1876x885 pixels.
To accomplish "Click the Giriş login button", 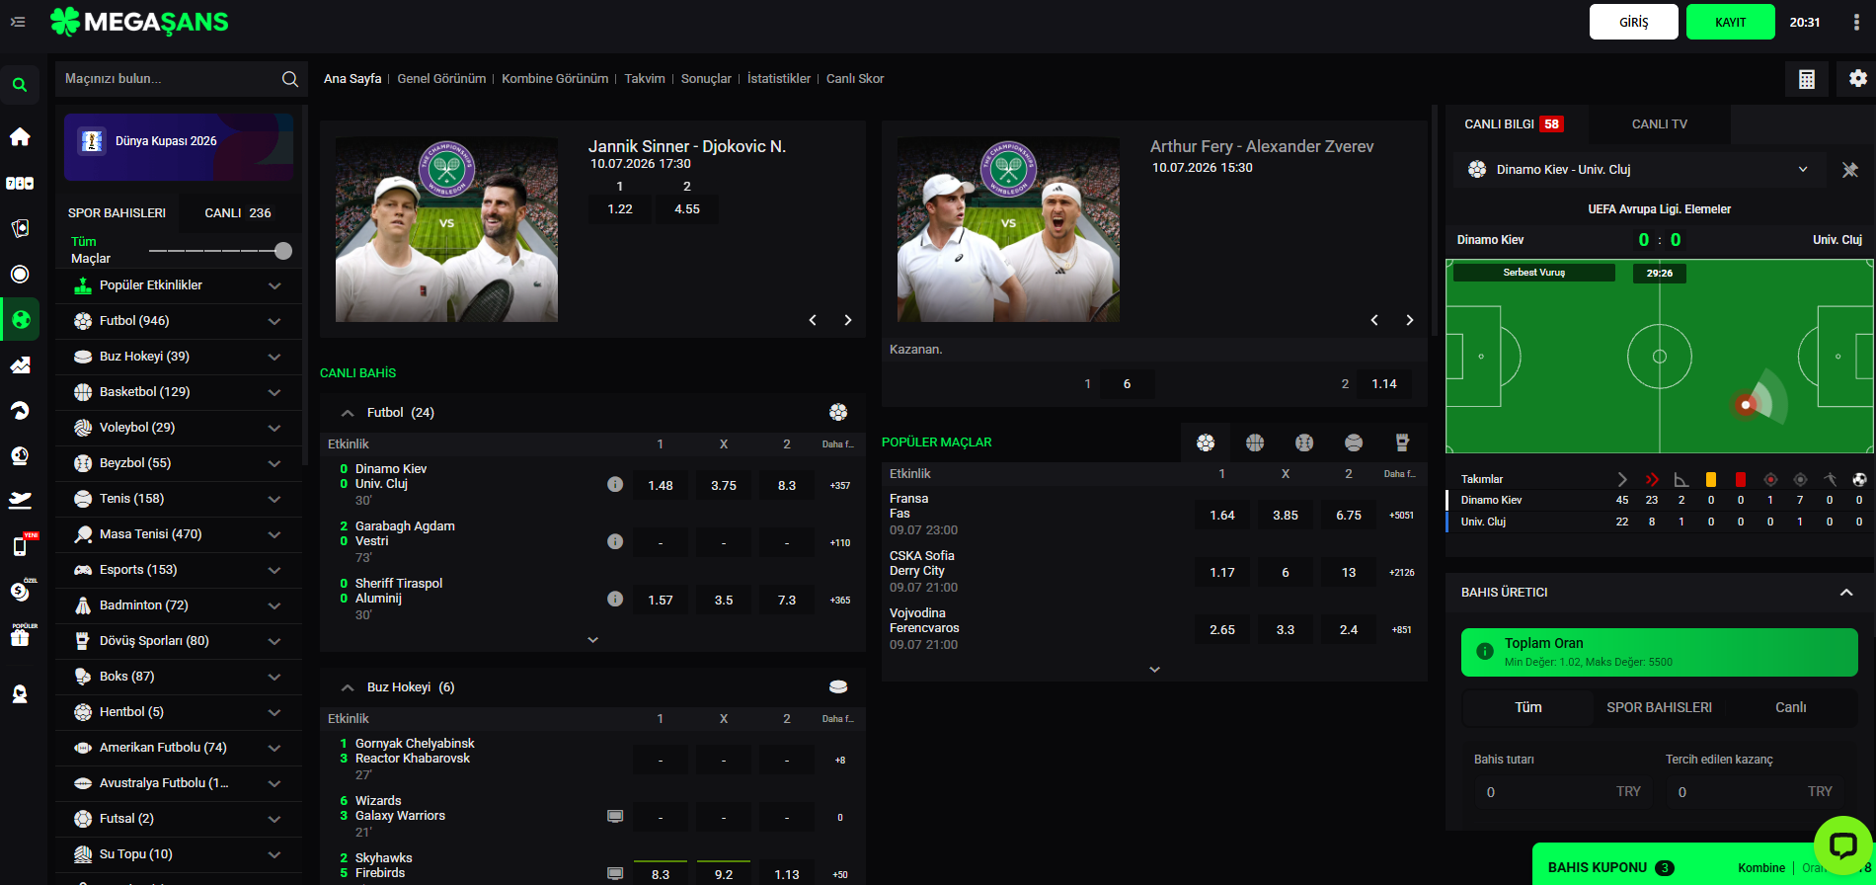I will coord(1633,22).
